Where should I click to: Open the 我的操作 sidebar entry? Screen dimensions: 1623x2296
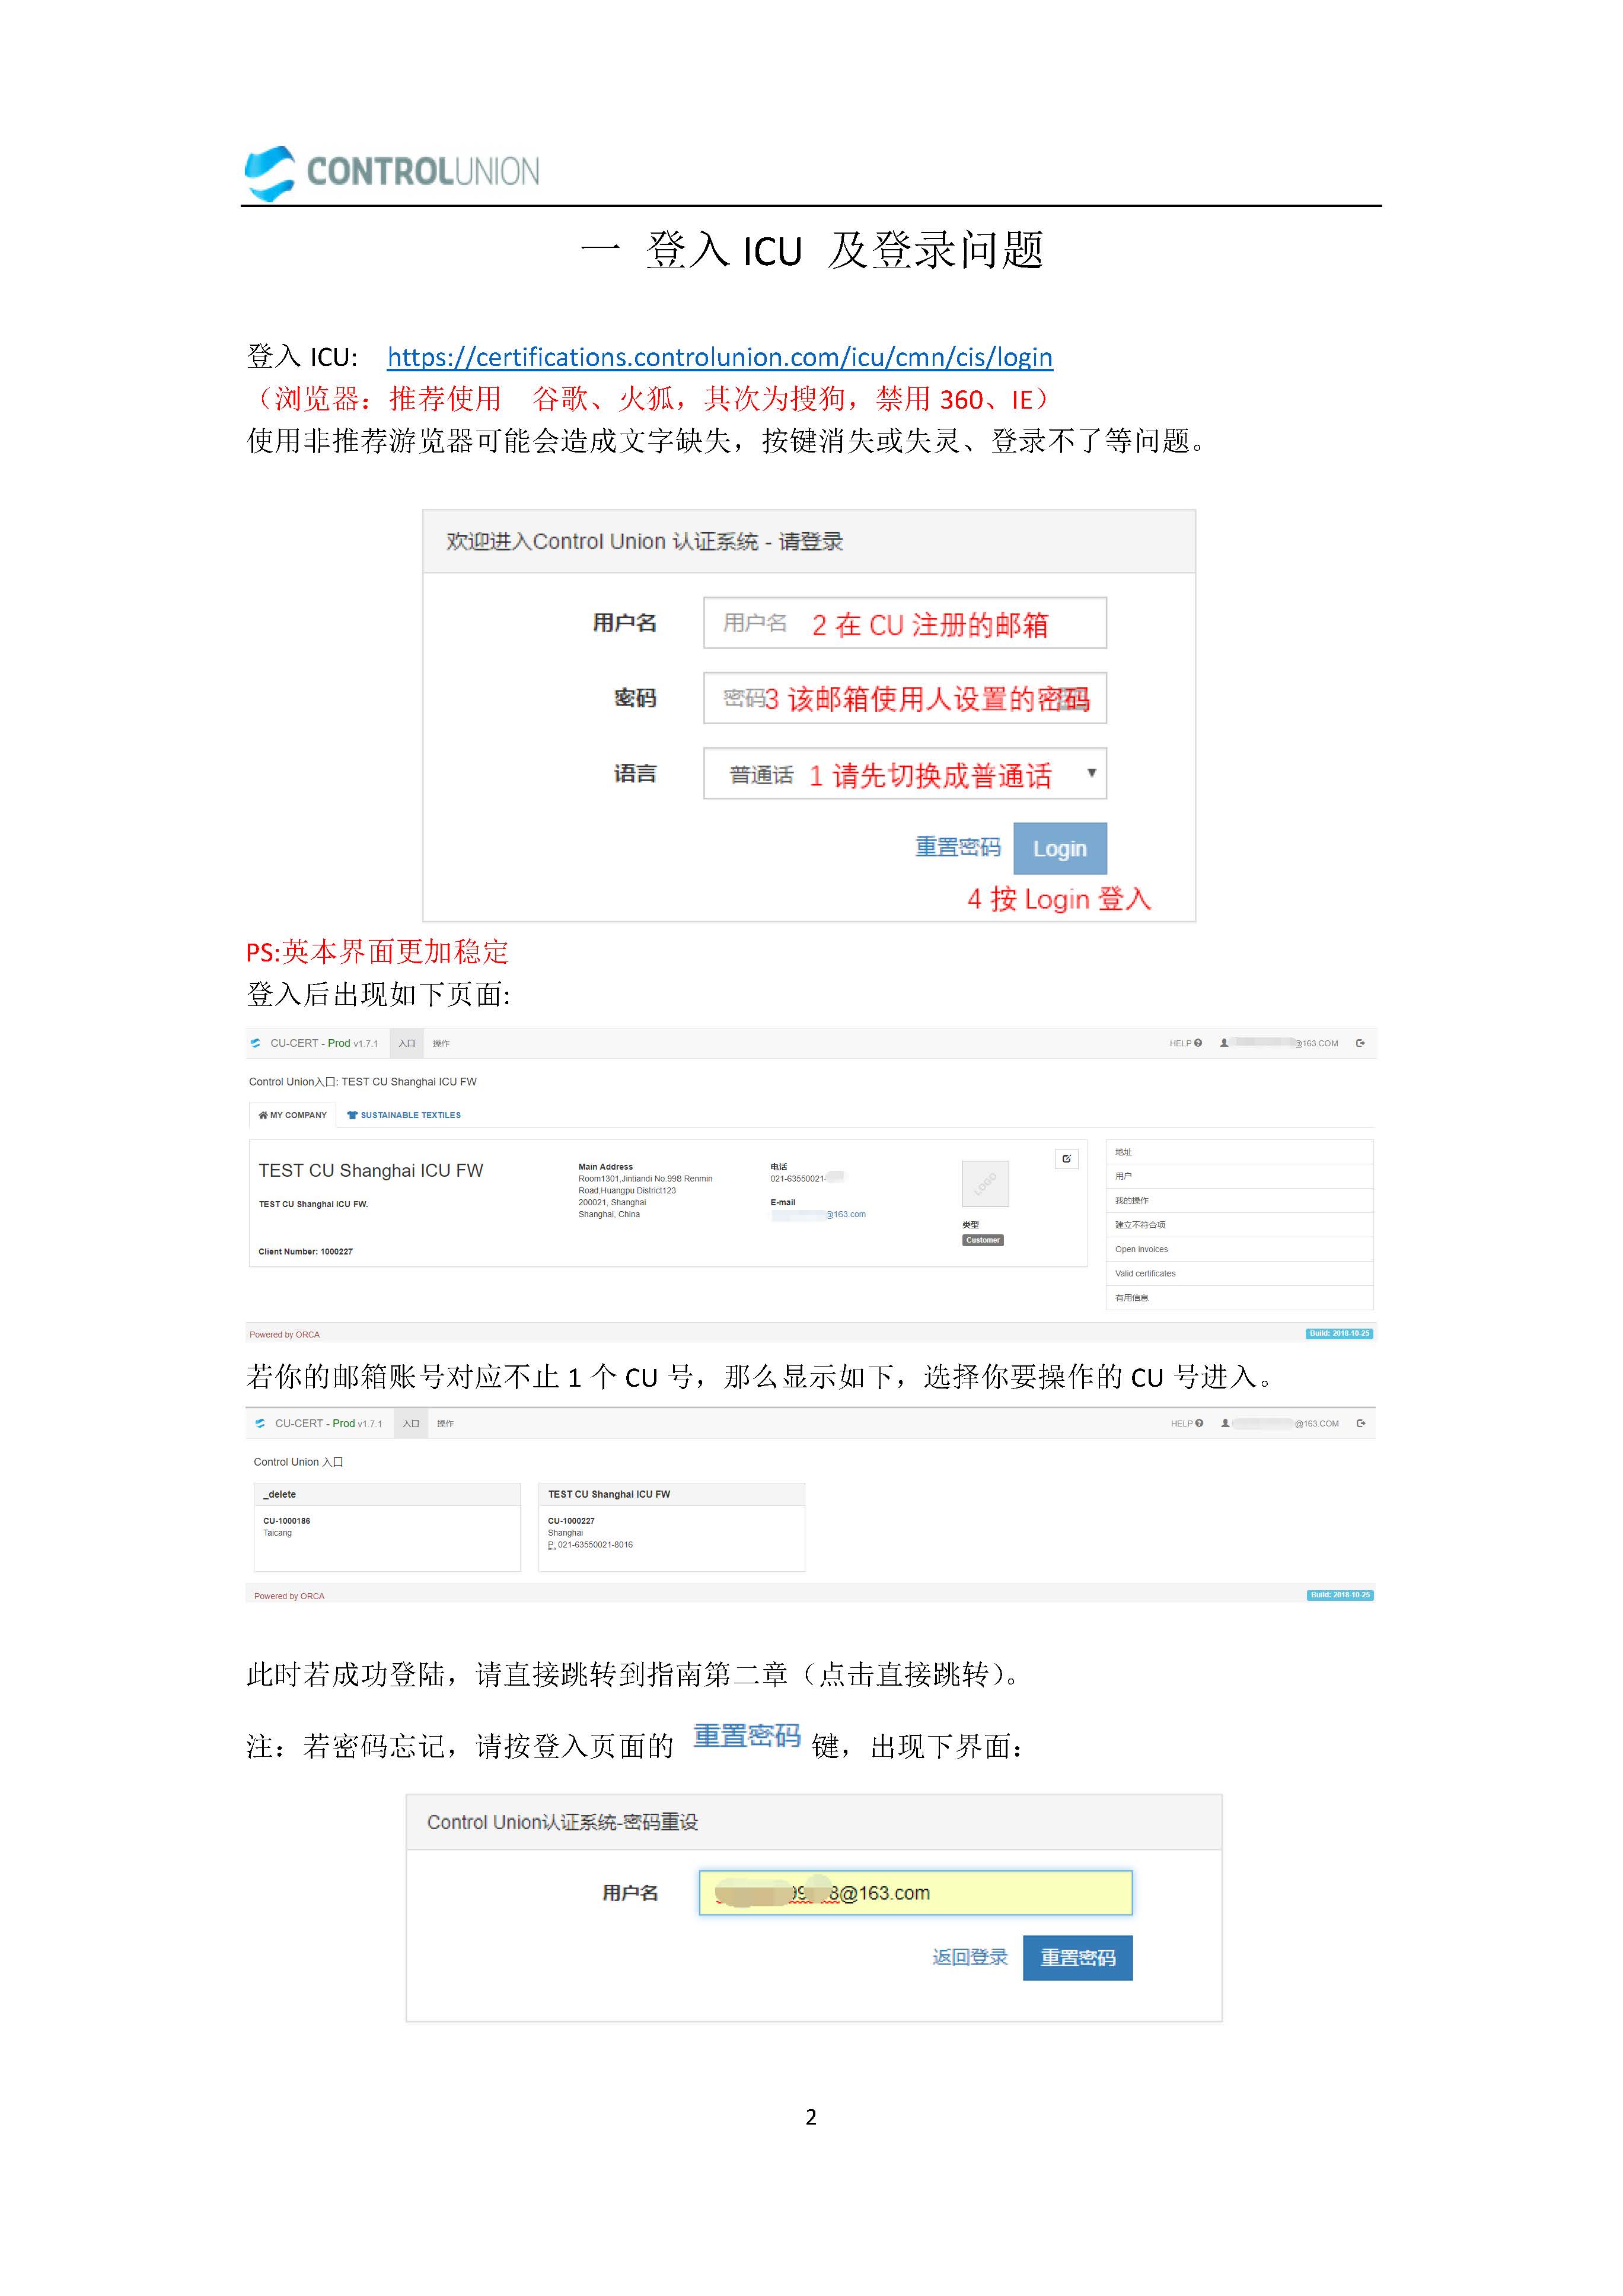tap(1239, 1200)
